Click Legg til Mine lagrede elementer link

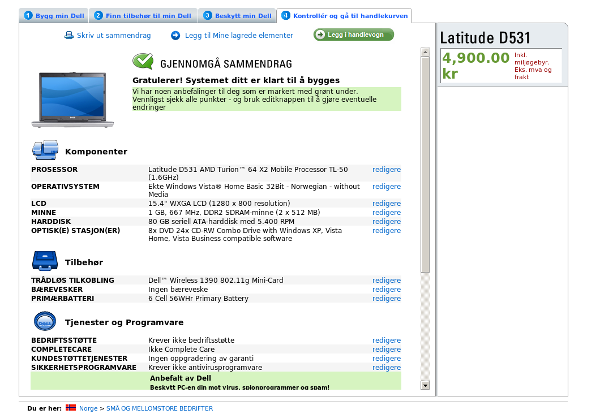tap(239, 35)
